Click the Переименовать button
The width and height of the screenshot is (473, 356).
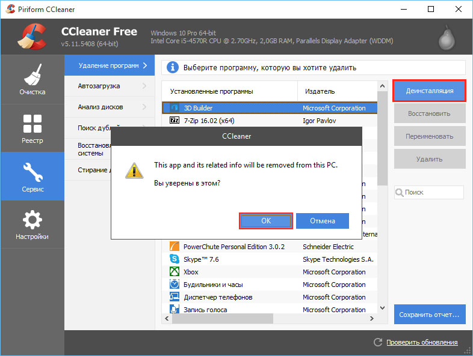[430, 136]
